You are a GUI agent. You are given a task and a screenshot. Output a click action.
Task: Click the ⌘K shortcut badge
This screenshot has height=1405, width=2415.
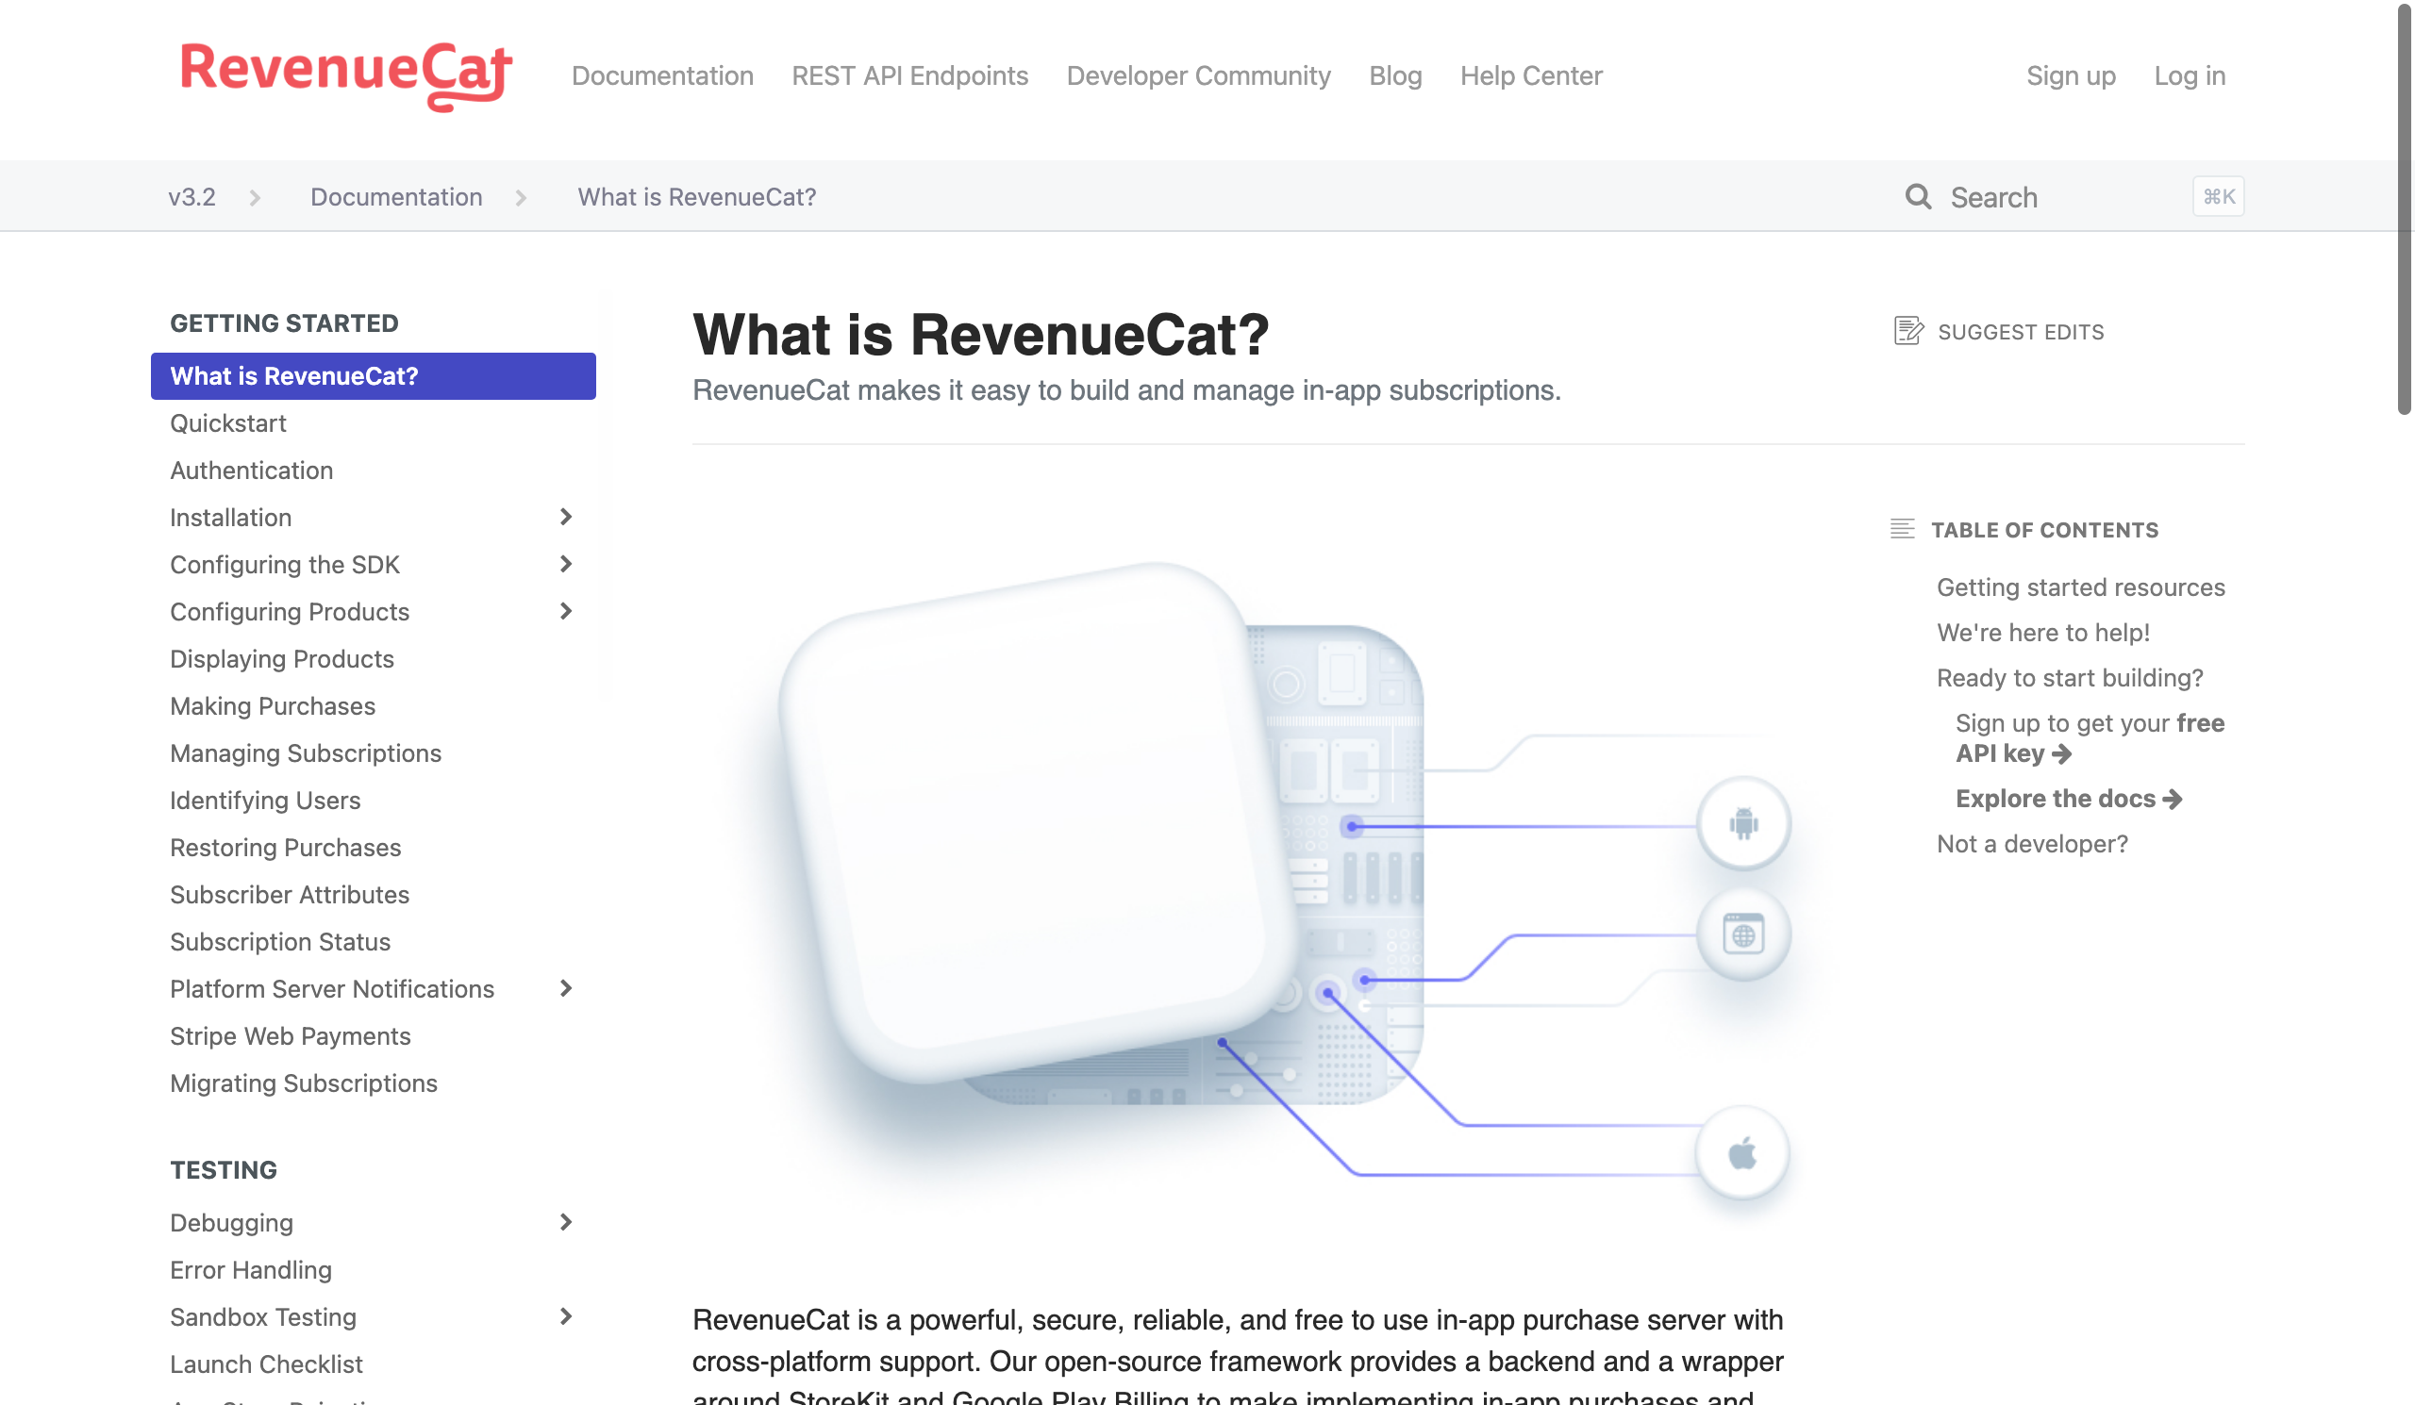pyautogui.click(x=2218, y=197)
